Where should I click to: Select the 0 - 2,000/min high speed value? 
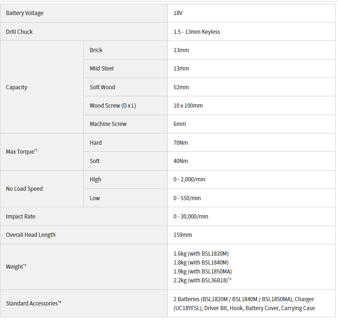tap(189, 180)
